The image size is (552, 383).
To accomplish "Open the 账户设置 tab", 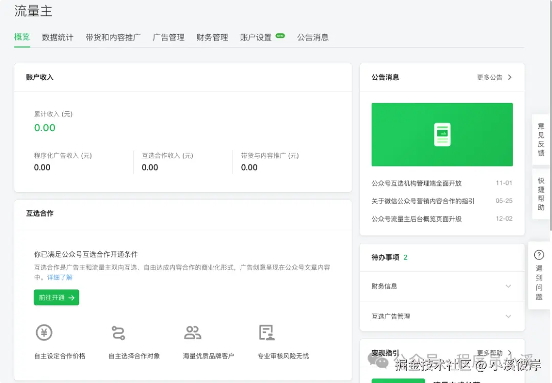I will 255,37.
